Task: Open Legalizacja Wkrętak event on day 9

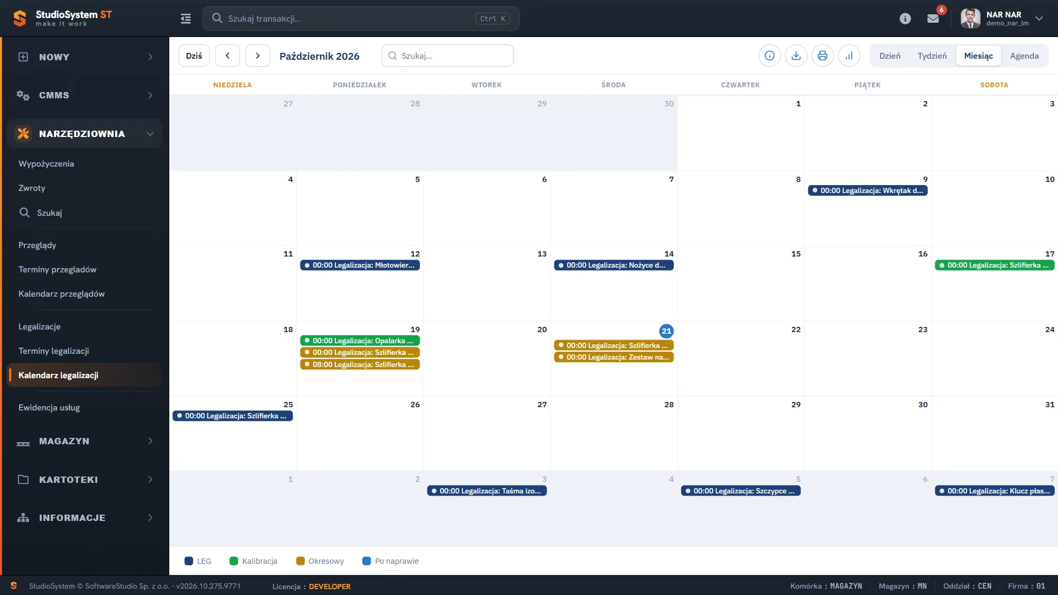Action: coord(868,190)
